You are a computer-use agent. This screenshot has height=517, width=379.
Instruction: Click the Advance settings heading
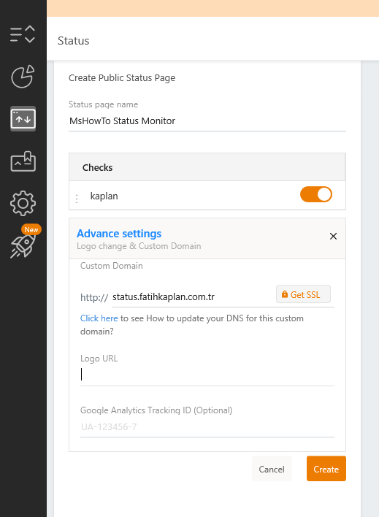119,234
